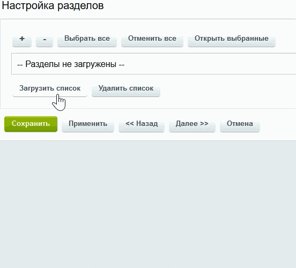The image size is (296, 268).
Task: Cancel using the Отмена button
Action: (x=240, y=124)
